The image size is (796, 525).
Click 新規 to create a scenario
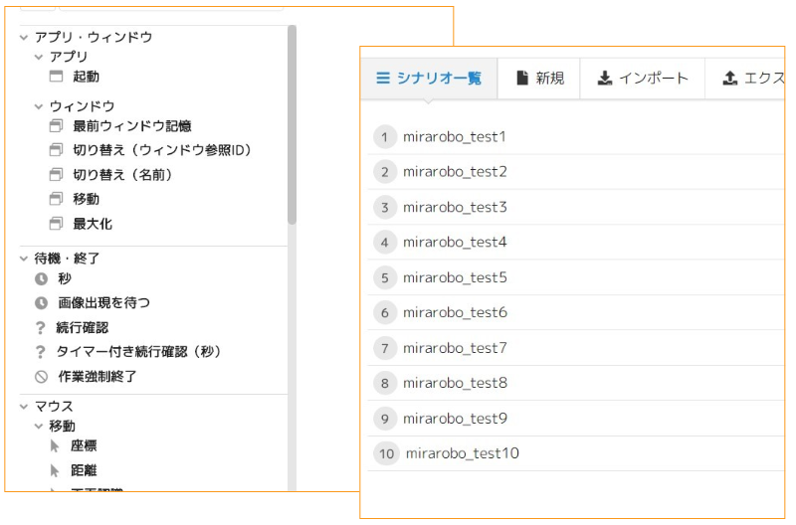pyautogui.click(x=538, y=79)
